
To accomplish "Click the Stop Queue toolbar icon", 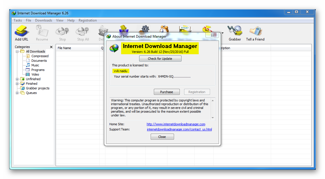I will (x=208, y=29).
